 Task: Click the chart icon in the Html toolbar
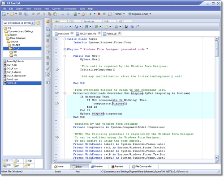pos(126,27)
